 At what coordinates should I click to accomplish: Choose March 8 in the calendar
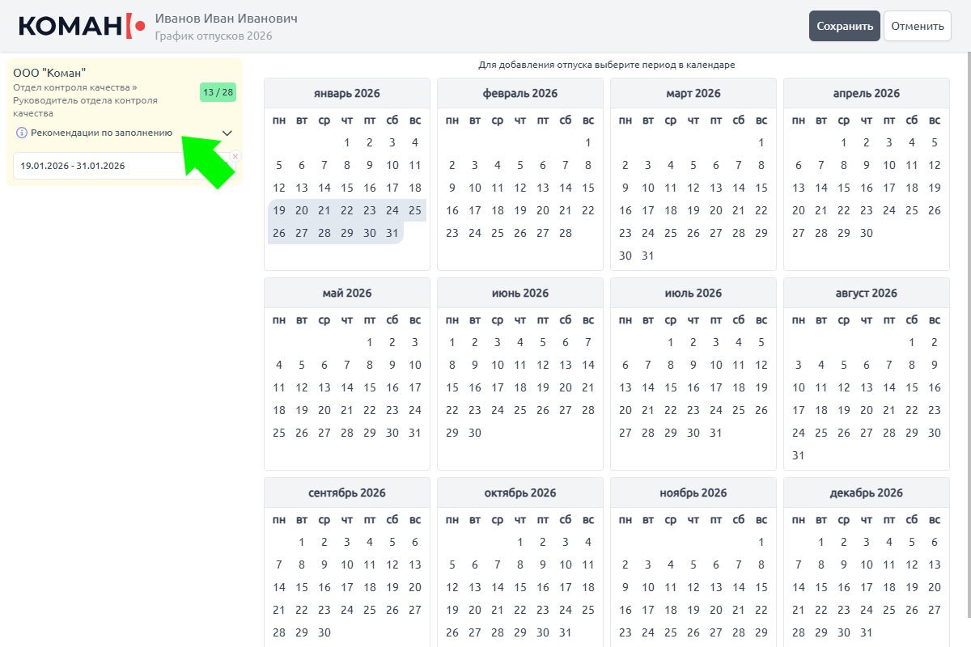[761, 165]
